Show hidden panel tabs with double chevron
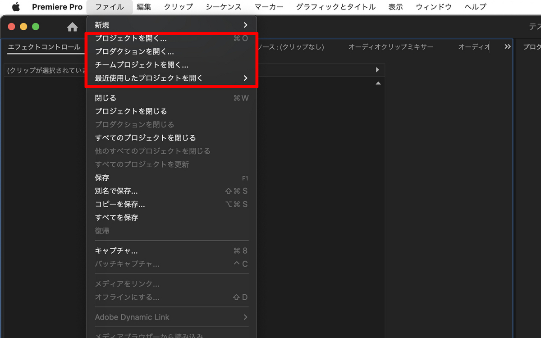 click(x=508, y=47)
